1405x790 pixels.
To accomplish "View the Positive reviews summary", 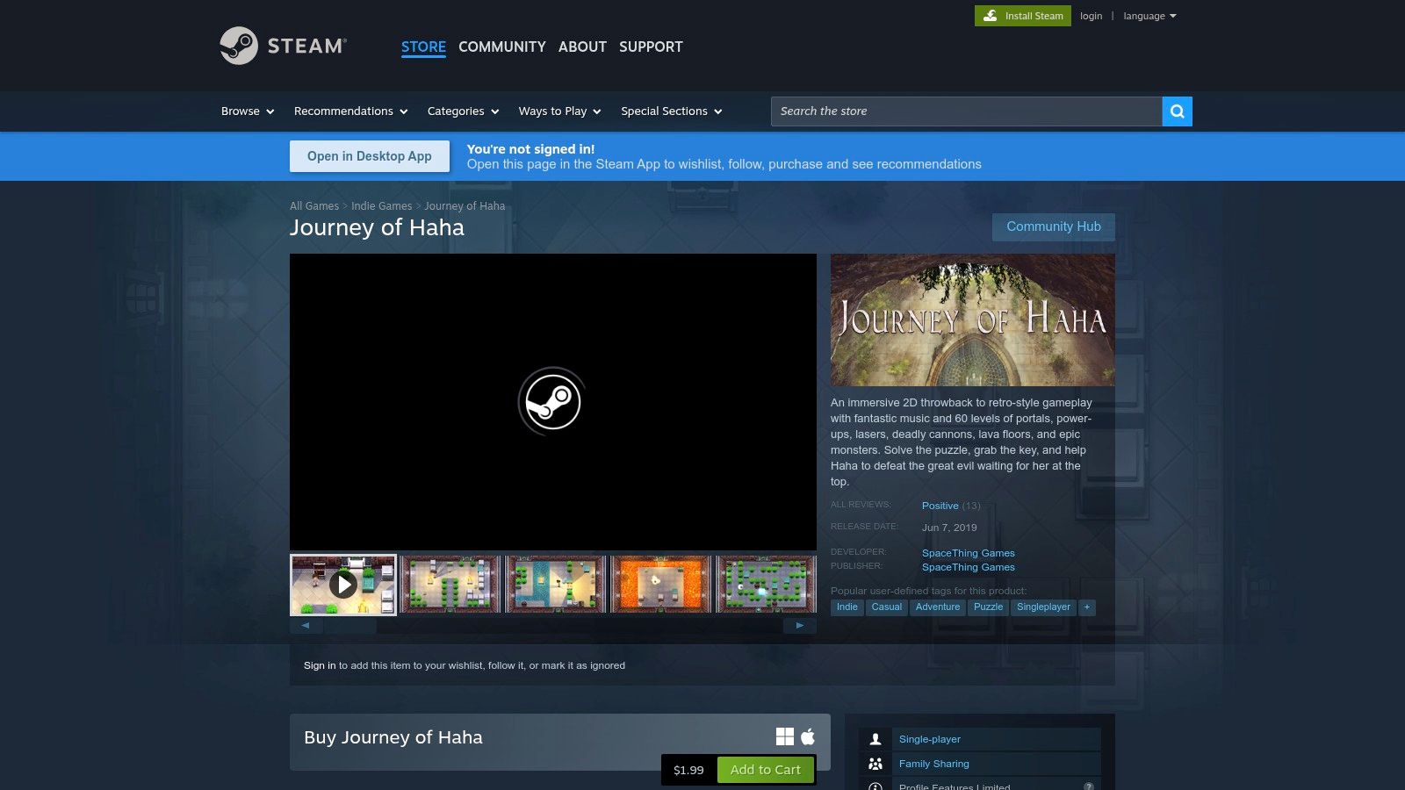I will coord(940,505).
